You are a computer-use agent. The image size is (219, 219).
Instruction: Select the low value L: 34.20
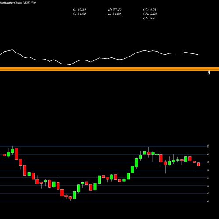[x=114, y=14]
